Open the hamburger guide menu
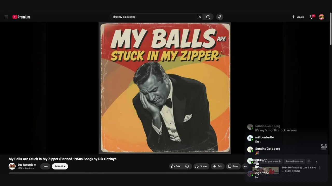 (x=6, y=17)
